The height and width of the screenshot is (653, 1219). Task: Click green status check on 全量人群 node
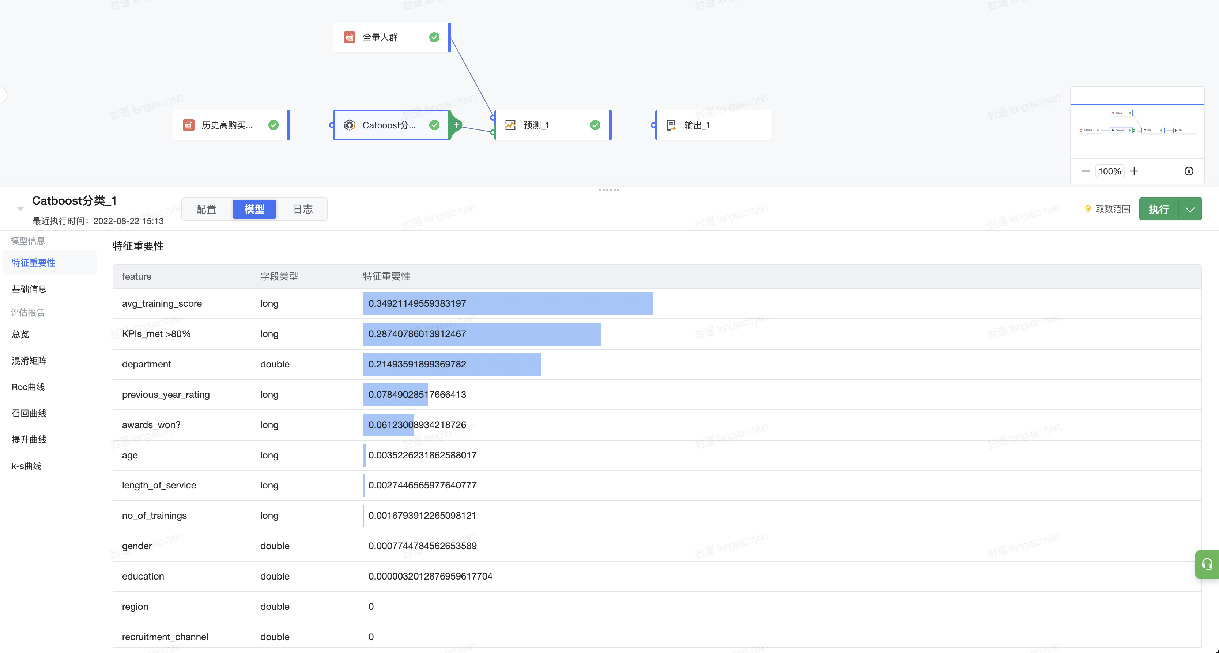(434, 37)
